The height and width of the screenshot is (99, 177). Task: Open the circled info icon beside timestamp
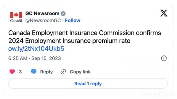[x=164, y=58]
